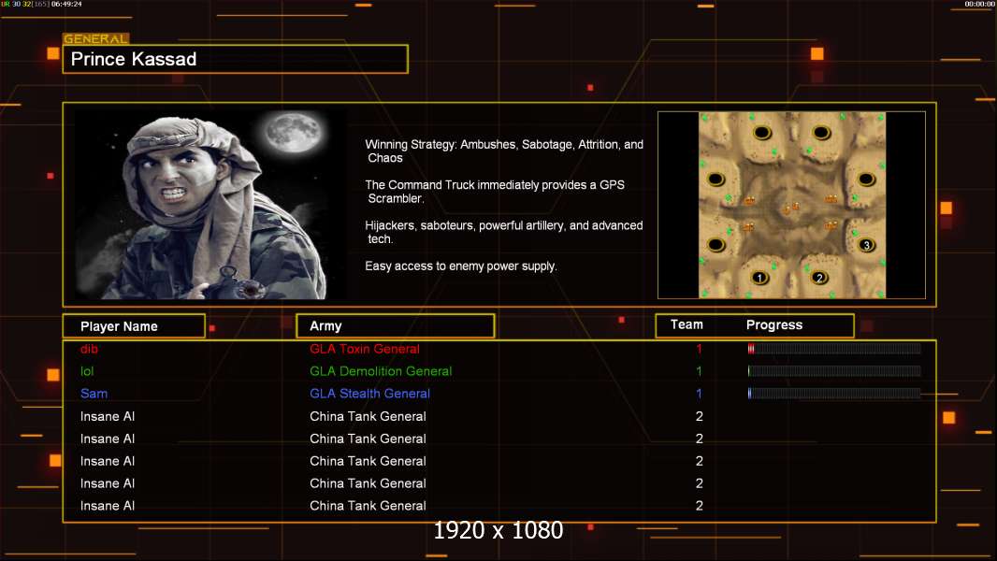
Task: Select the Army column header
Action: (x=396, y=326)
